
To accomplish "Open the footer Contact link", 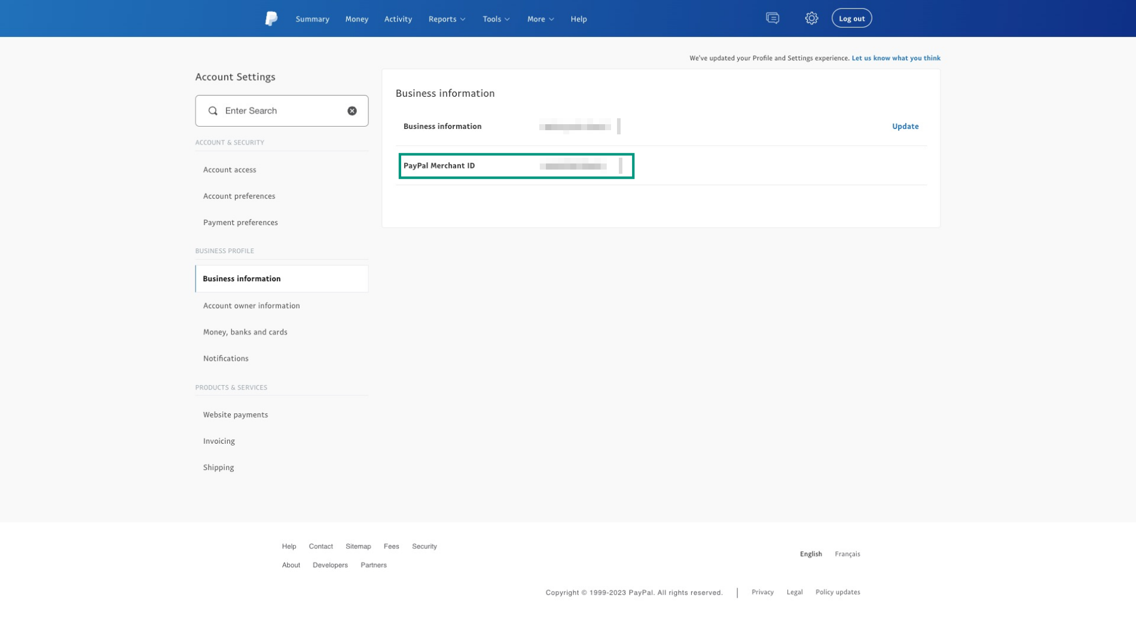I will [320, 546].
